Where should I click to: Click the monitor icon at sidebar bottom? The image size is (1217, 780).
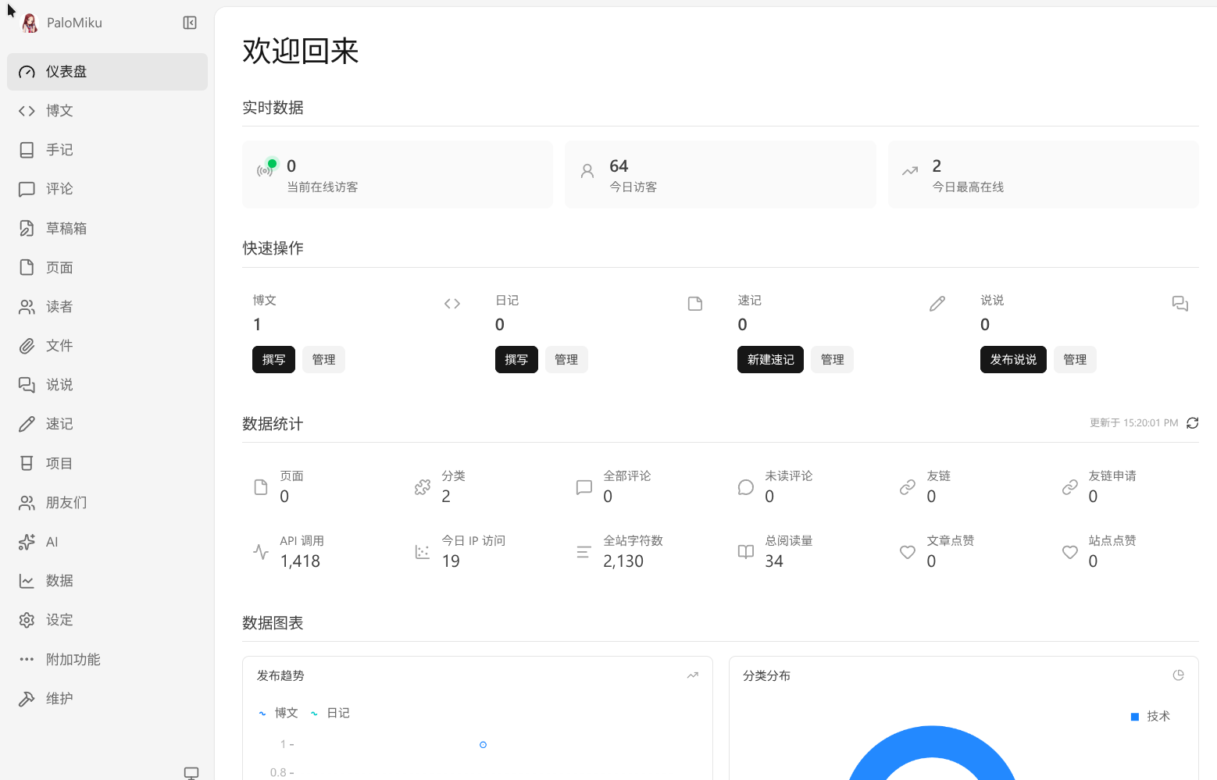click(191, 773)
